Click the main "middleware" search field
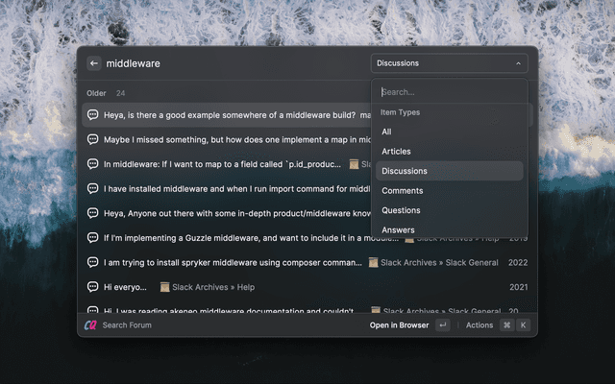Viewport: 615px width, 384px height. 231,63
